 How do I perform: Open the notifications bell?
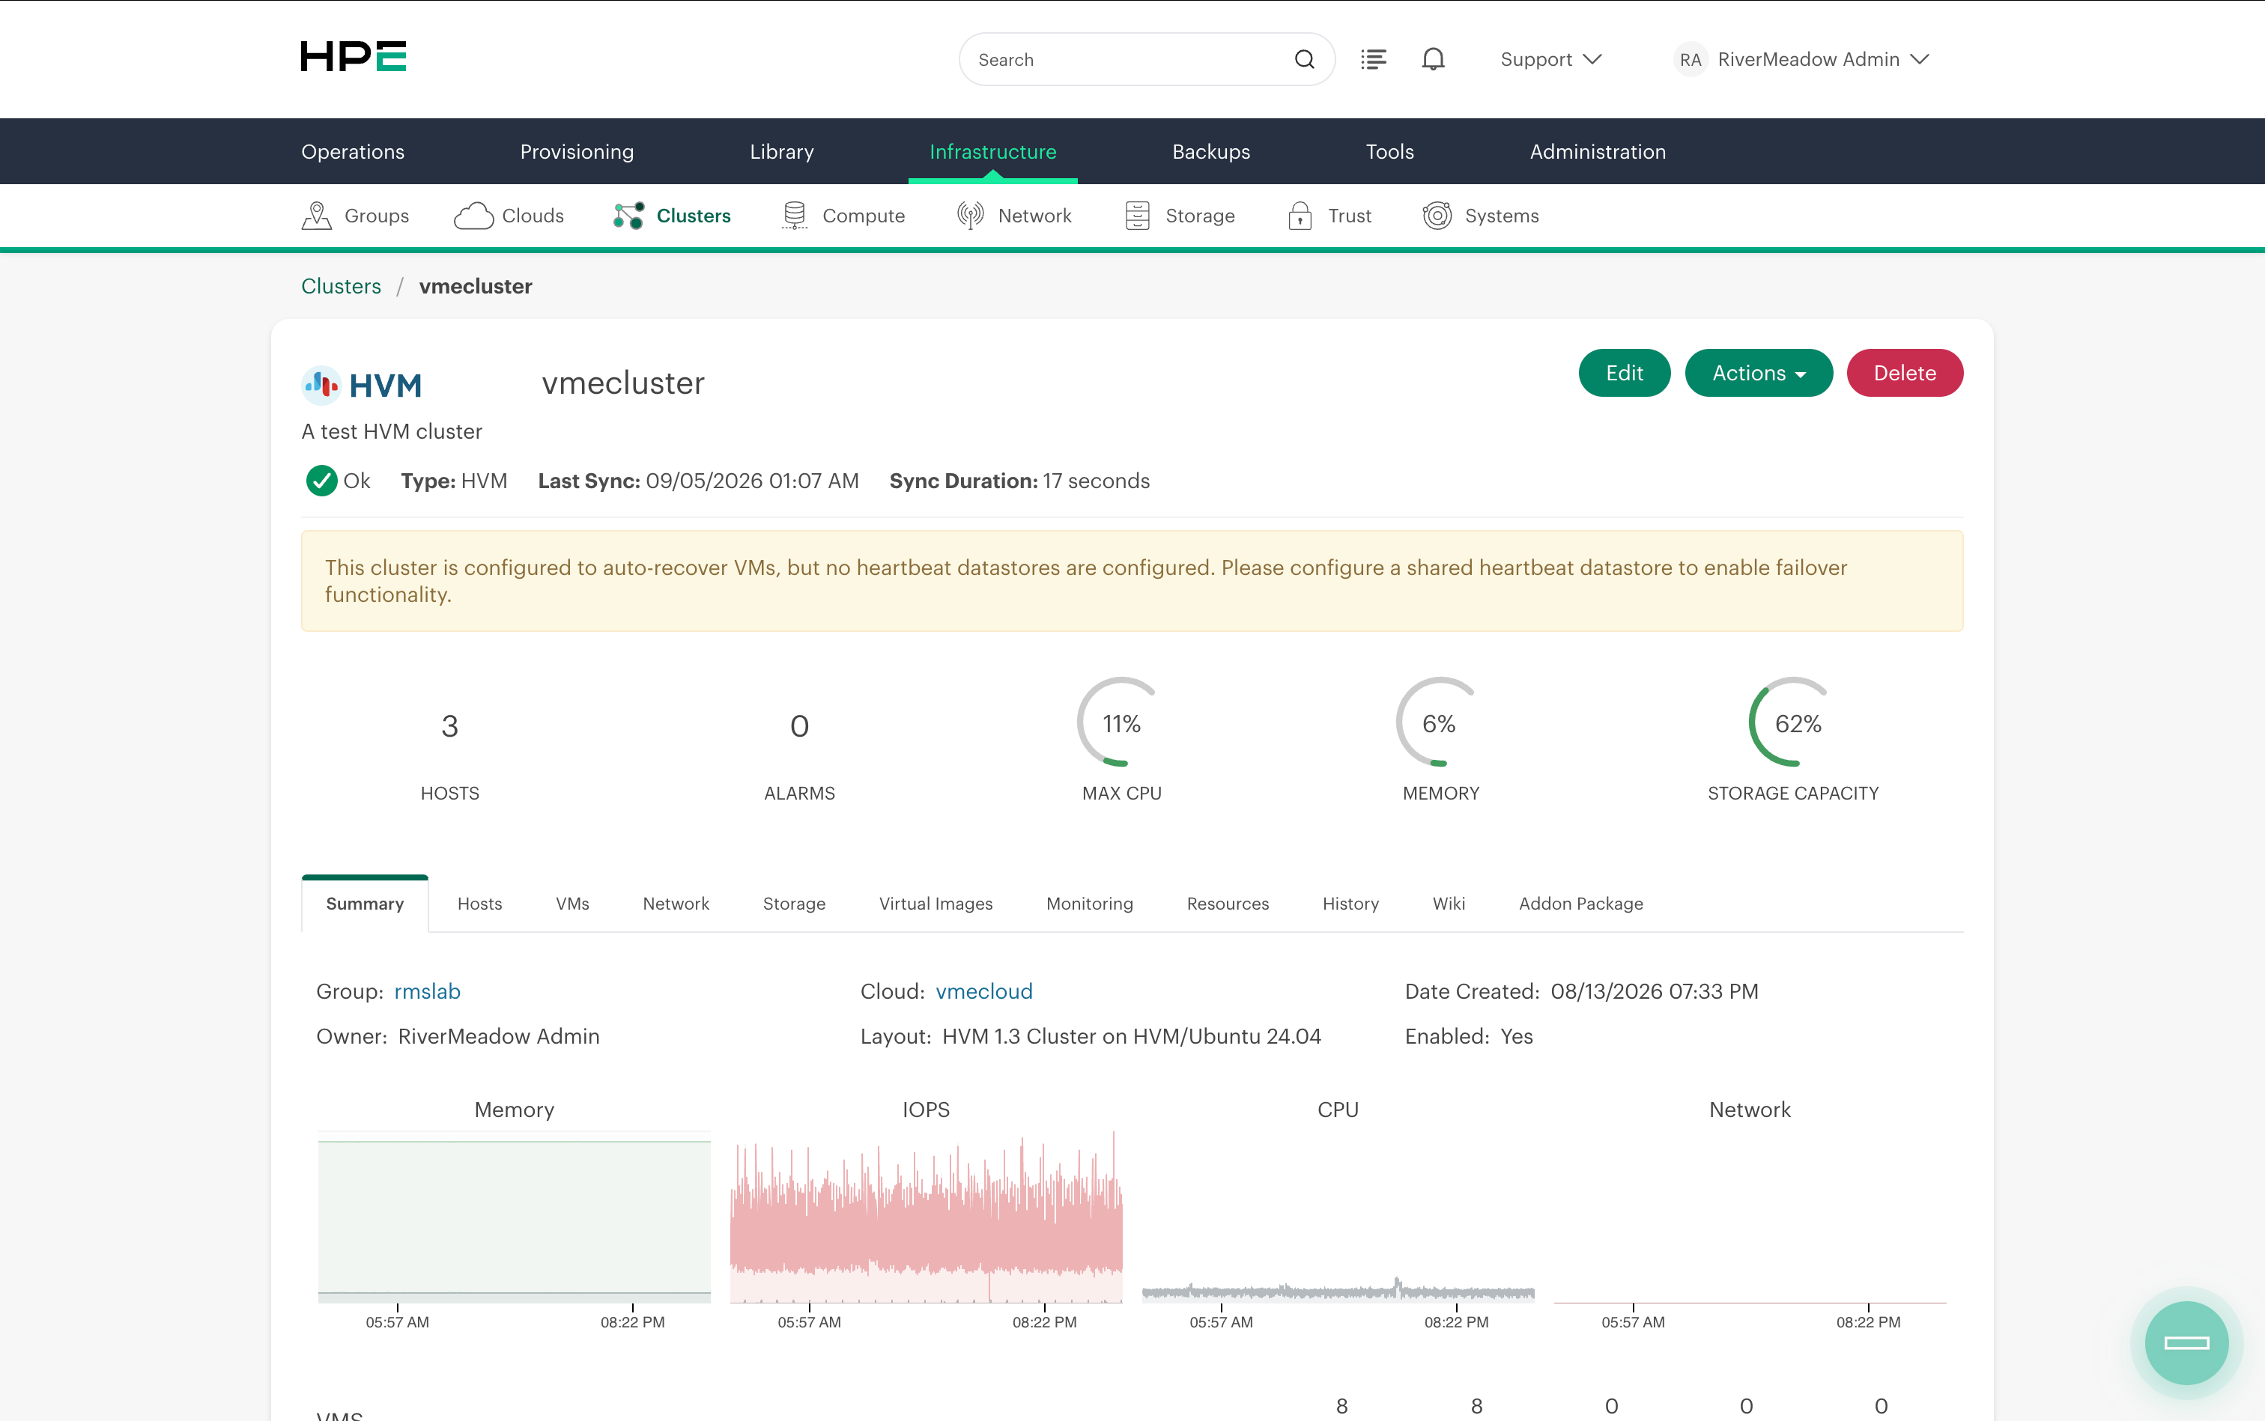pos(1433,59)
